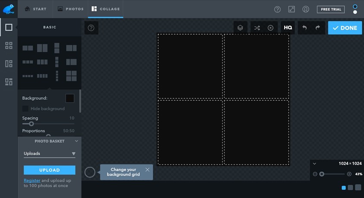Collapse the PHOTO BASKET panel

(x=76, y=141)
